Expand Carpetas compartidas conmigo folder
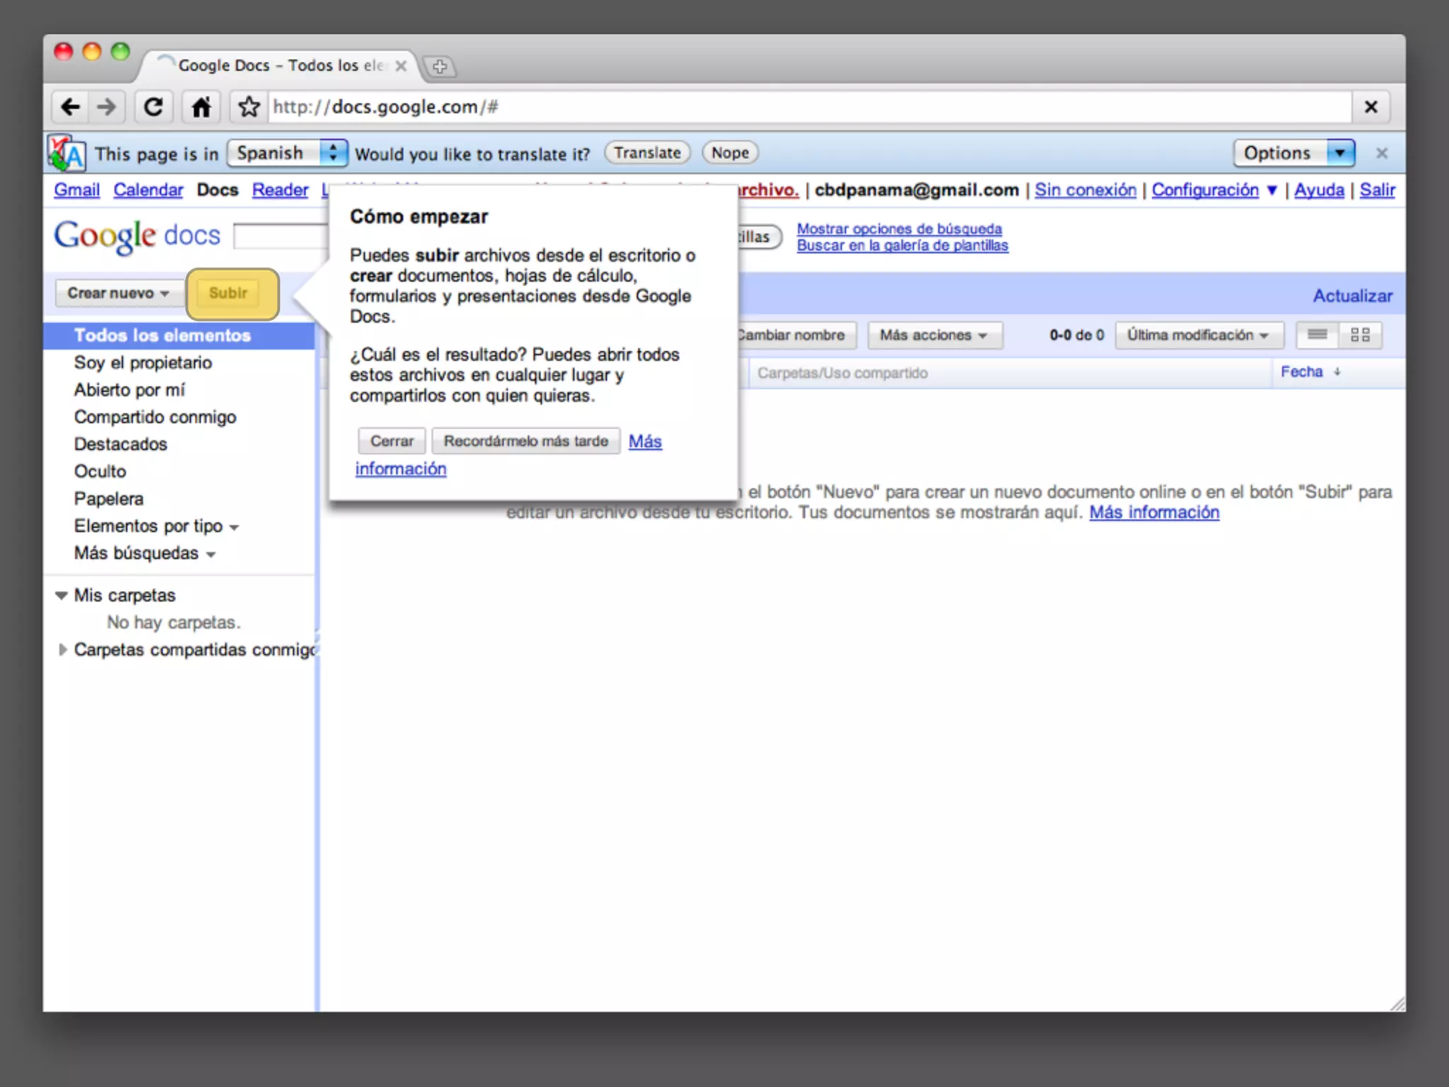This screenshot has width=1449, height=1087. (x=62, y=650)
